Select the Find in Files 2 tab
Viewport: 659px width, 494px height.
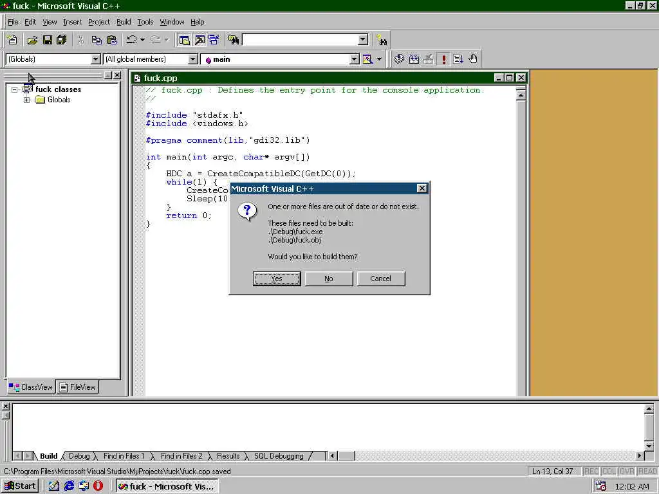181,456
